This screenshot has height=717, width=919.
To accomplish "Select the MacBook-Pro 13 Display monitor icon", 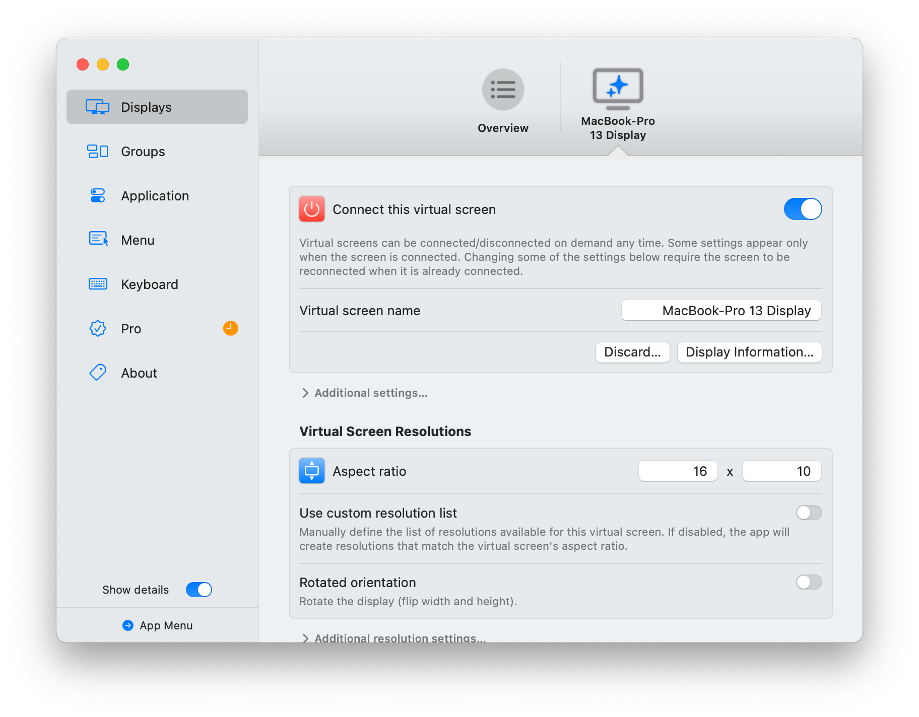I will point(618,89).
